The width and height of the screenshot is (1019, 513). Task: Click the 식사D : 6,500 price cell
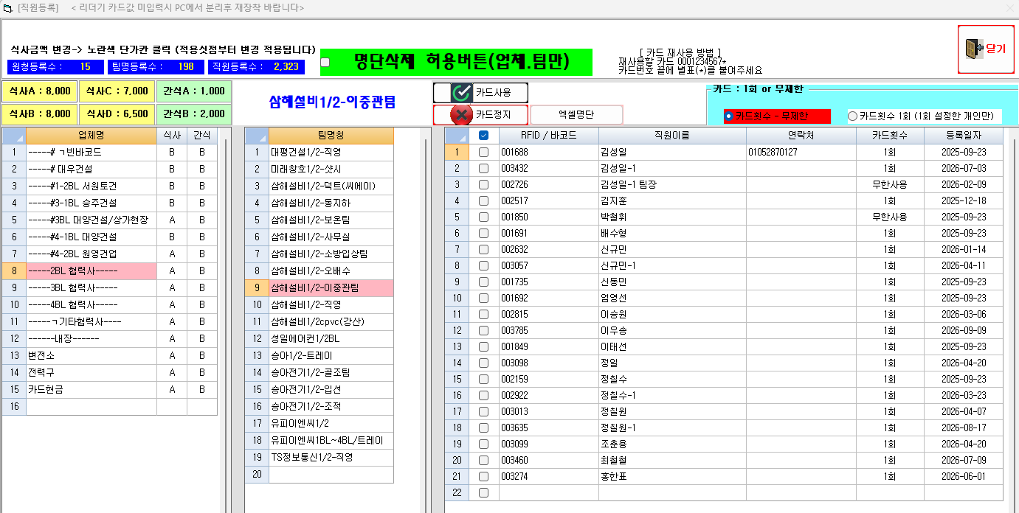click(117, 114)
